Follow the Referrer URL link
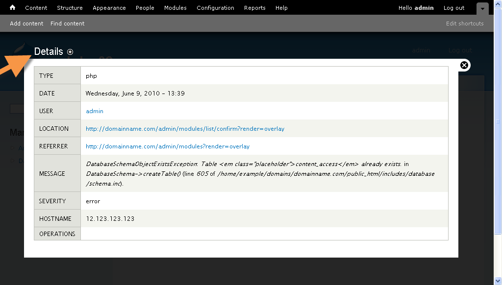 point(168,146)
